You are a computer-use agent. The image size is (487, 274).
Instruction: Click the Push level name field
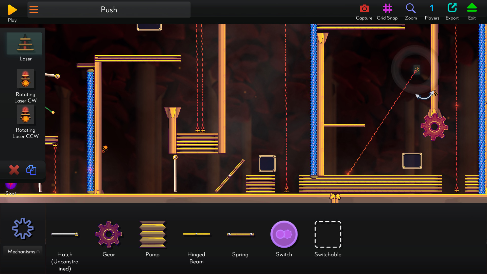click(109, 10)
